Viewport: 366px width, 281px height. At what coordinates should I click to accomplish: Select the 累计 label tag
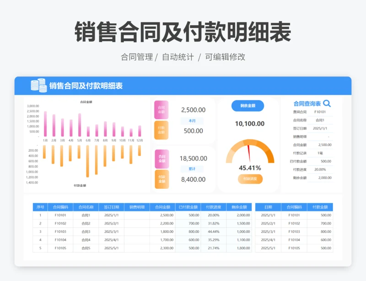(192, 169)
